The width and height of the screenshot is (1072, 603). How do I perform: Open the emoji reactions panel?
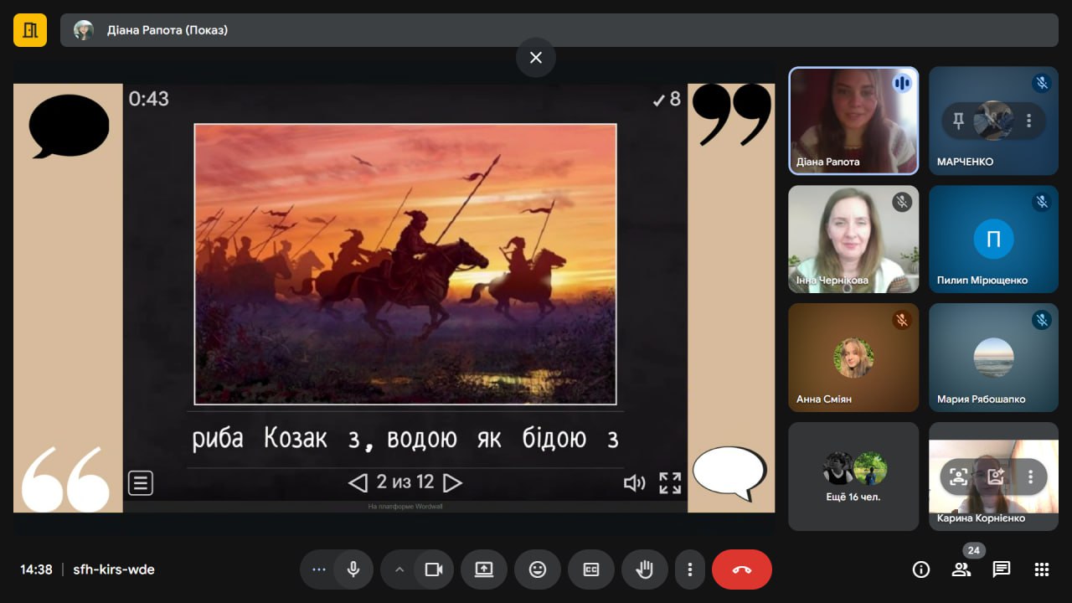pyautogui.click(x=538, y=569)
